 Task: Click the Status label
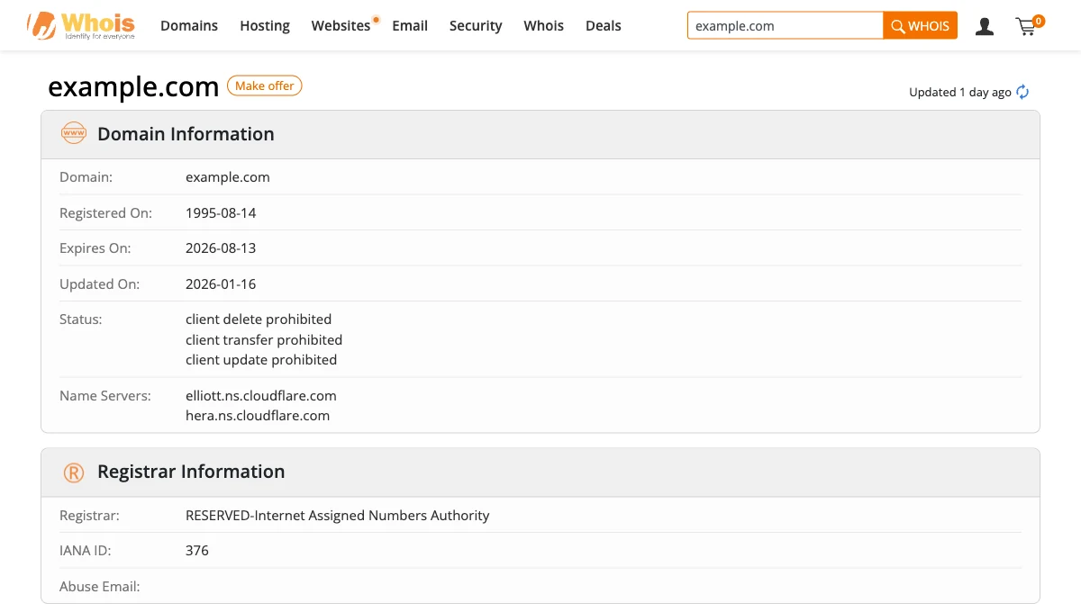tap(81, 319)
